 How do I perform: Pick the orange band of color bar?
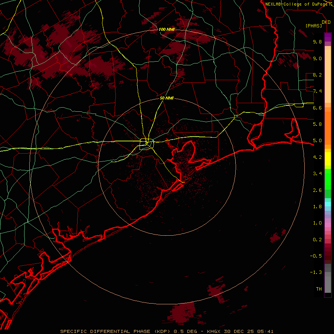click(x=328, y=128)
